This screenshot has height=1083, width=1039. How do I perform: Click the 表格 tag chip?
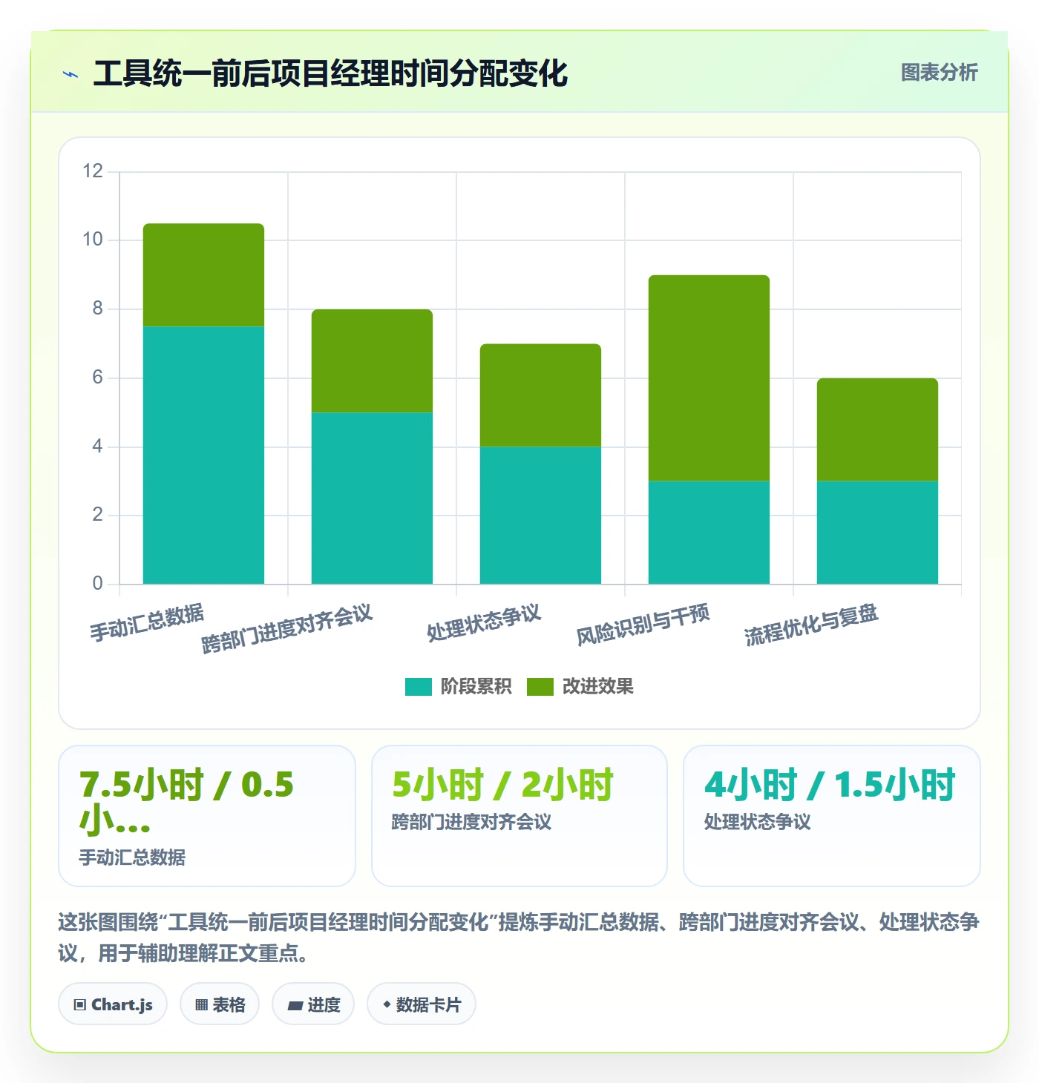coord(220,1004)
